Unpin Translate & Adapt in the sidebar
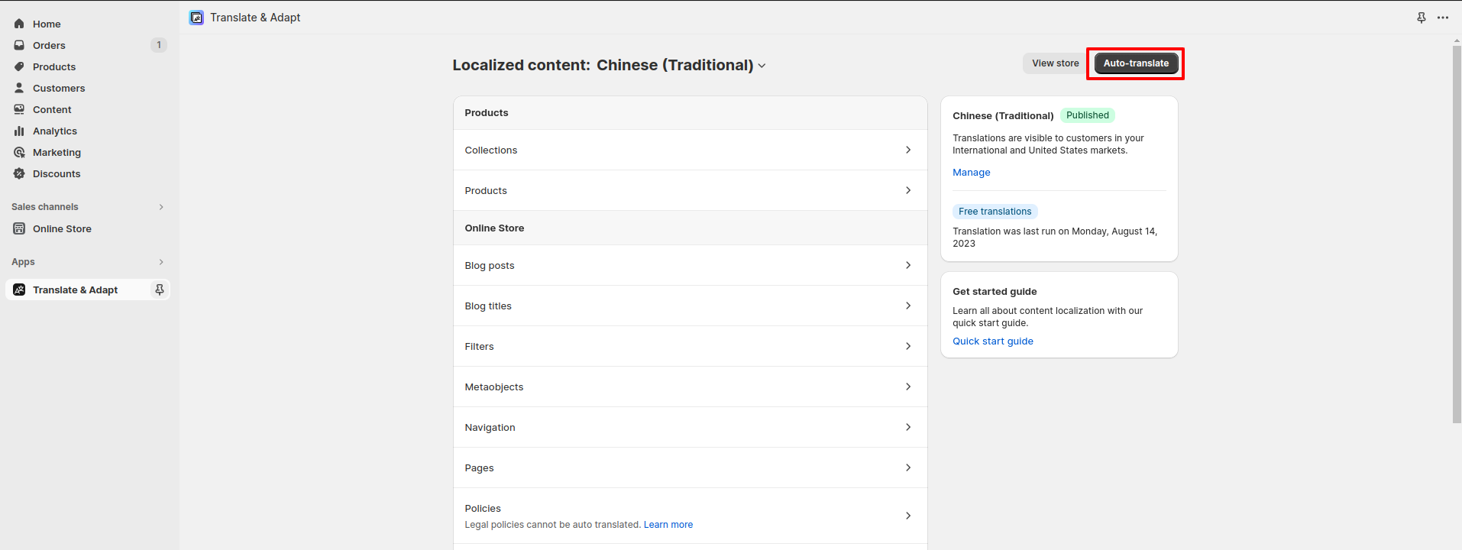This screenshot has width=1462, height=550. coord(160,290)
